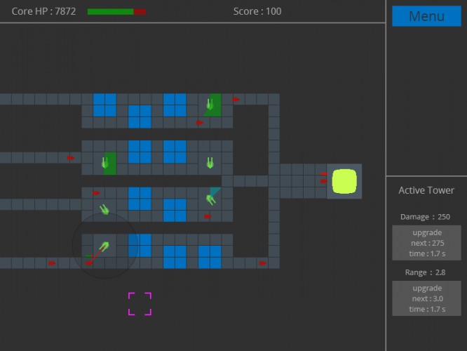The width and height of the screenshot is (467, 351).
Task: Click the red enemy nearest the core
Action: (324, 181)
